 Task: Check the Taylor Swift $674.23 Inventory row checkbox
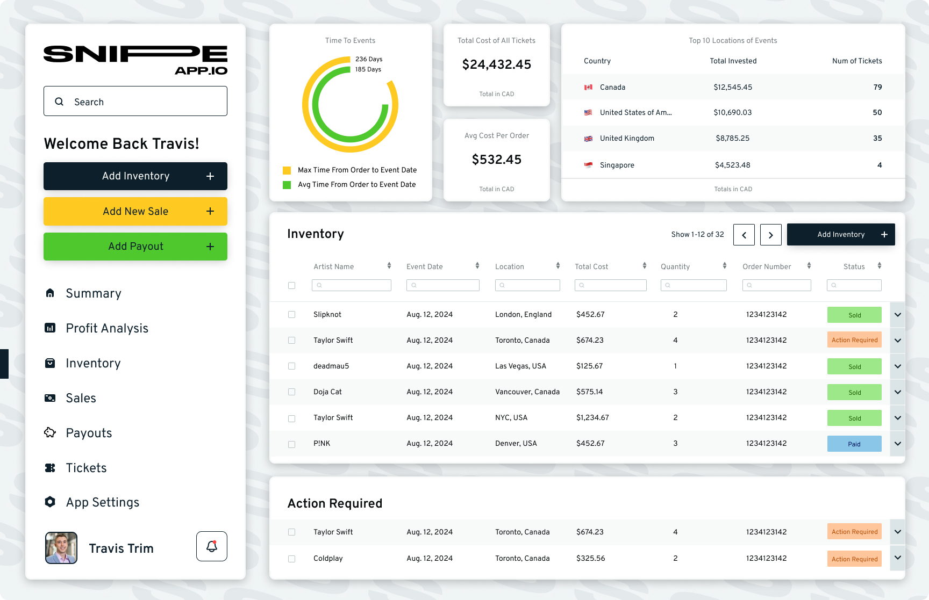coord(291,341)
